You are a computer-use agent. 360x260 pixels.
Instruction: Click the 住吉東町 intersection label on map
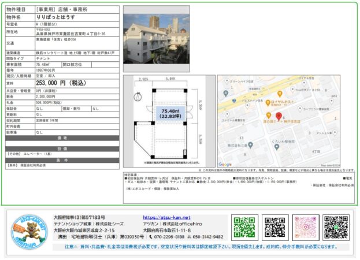click(x=254, y=88)
